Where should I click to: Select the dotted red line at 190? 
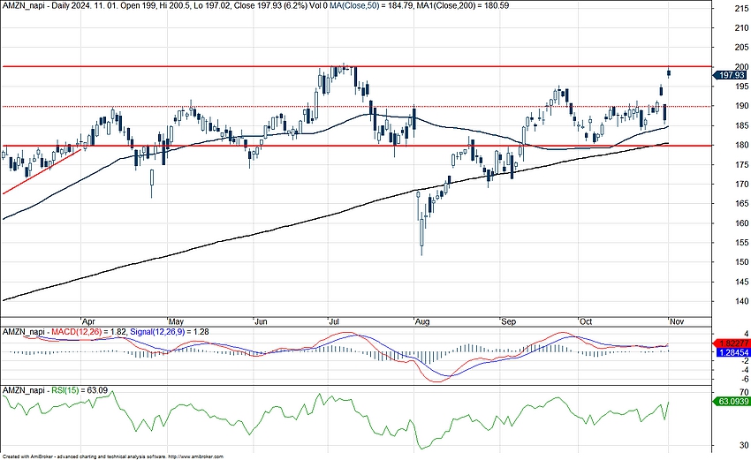(356, 107)
